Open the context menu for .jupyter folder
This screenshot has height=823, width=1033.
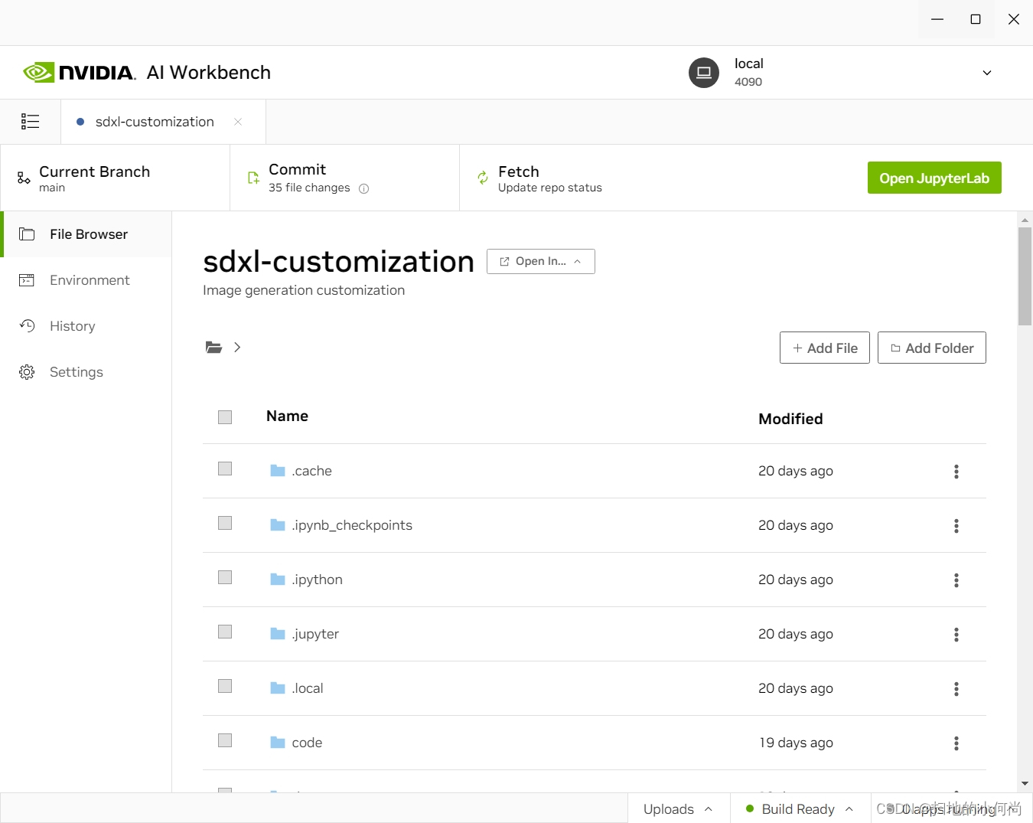click(956, 635)
